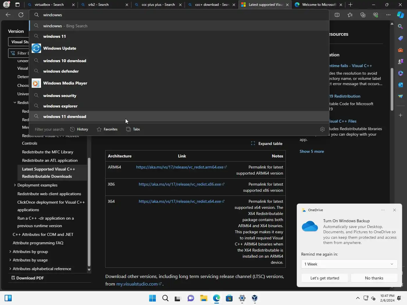Click the address bar text field

179,15
